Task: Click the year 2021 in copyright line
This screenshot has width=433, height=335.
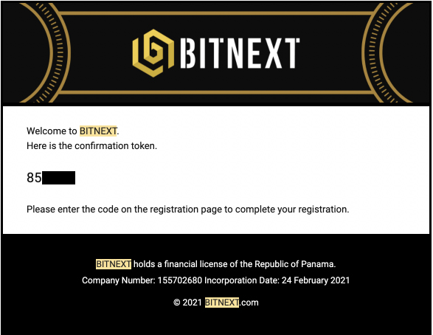Action: [193, 303]
